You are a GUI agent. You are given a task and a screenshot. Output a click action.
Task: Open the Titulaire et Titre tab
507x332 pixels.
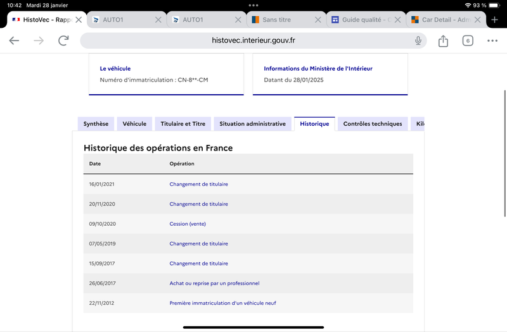point(183,124)
